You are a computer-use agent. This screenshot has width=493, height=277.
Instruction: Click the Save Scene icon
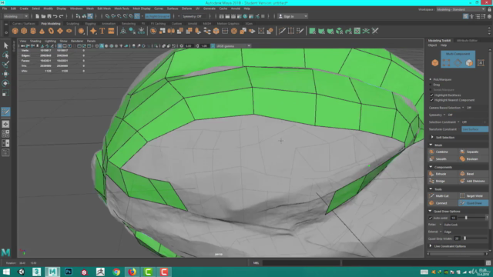click(49, 16)
